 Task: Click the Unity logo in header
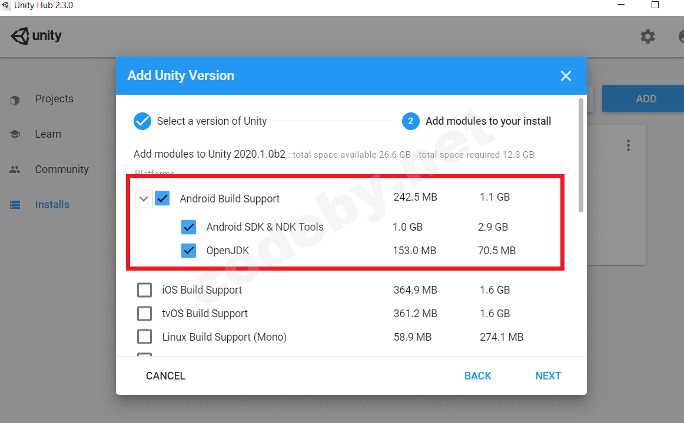[x=35, y=36]
